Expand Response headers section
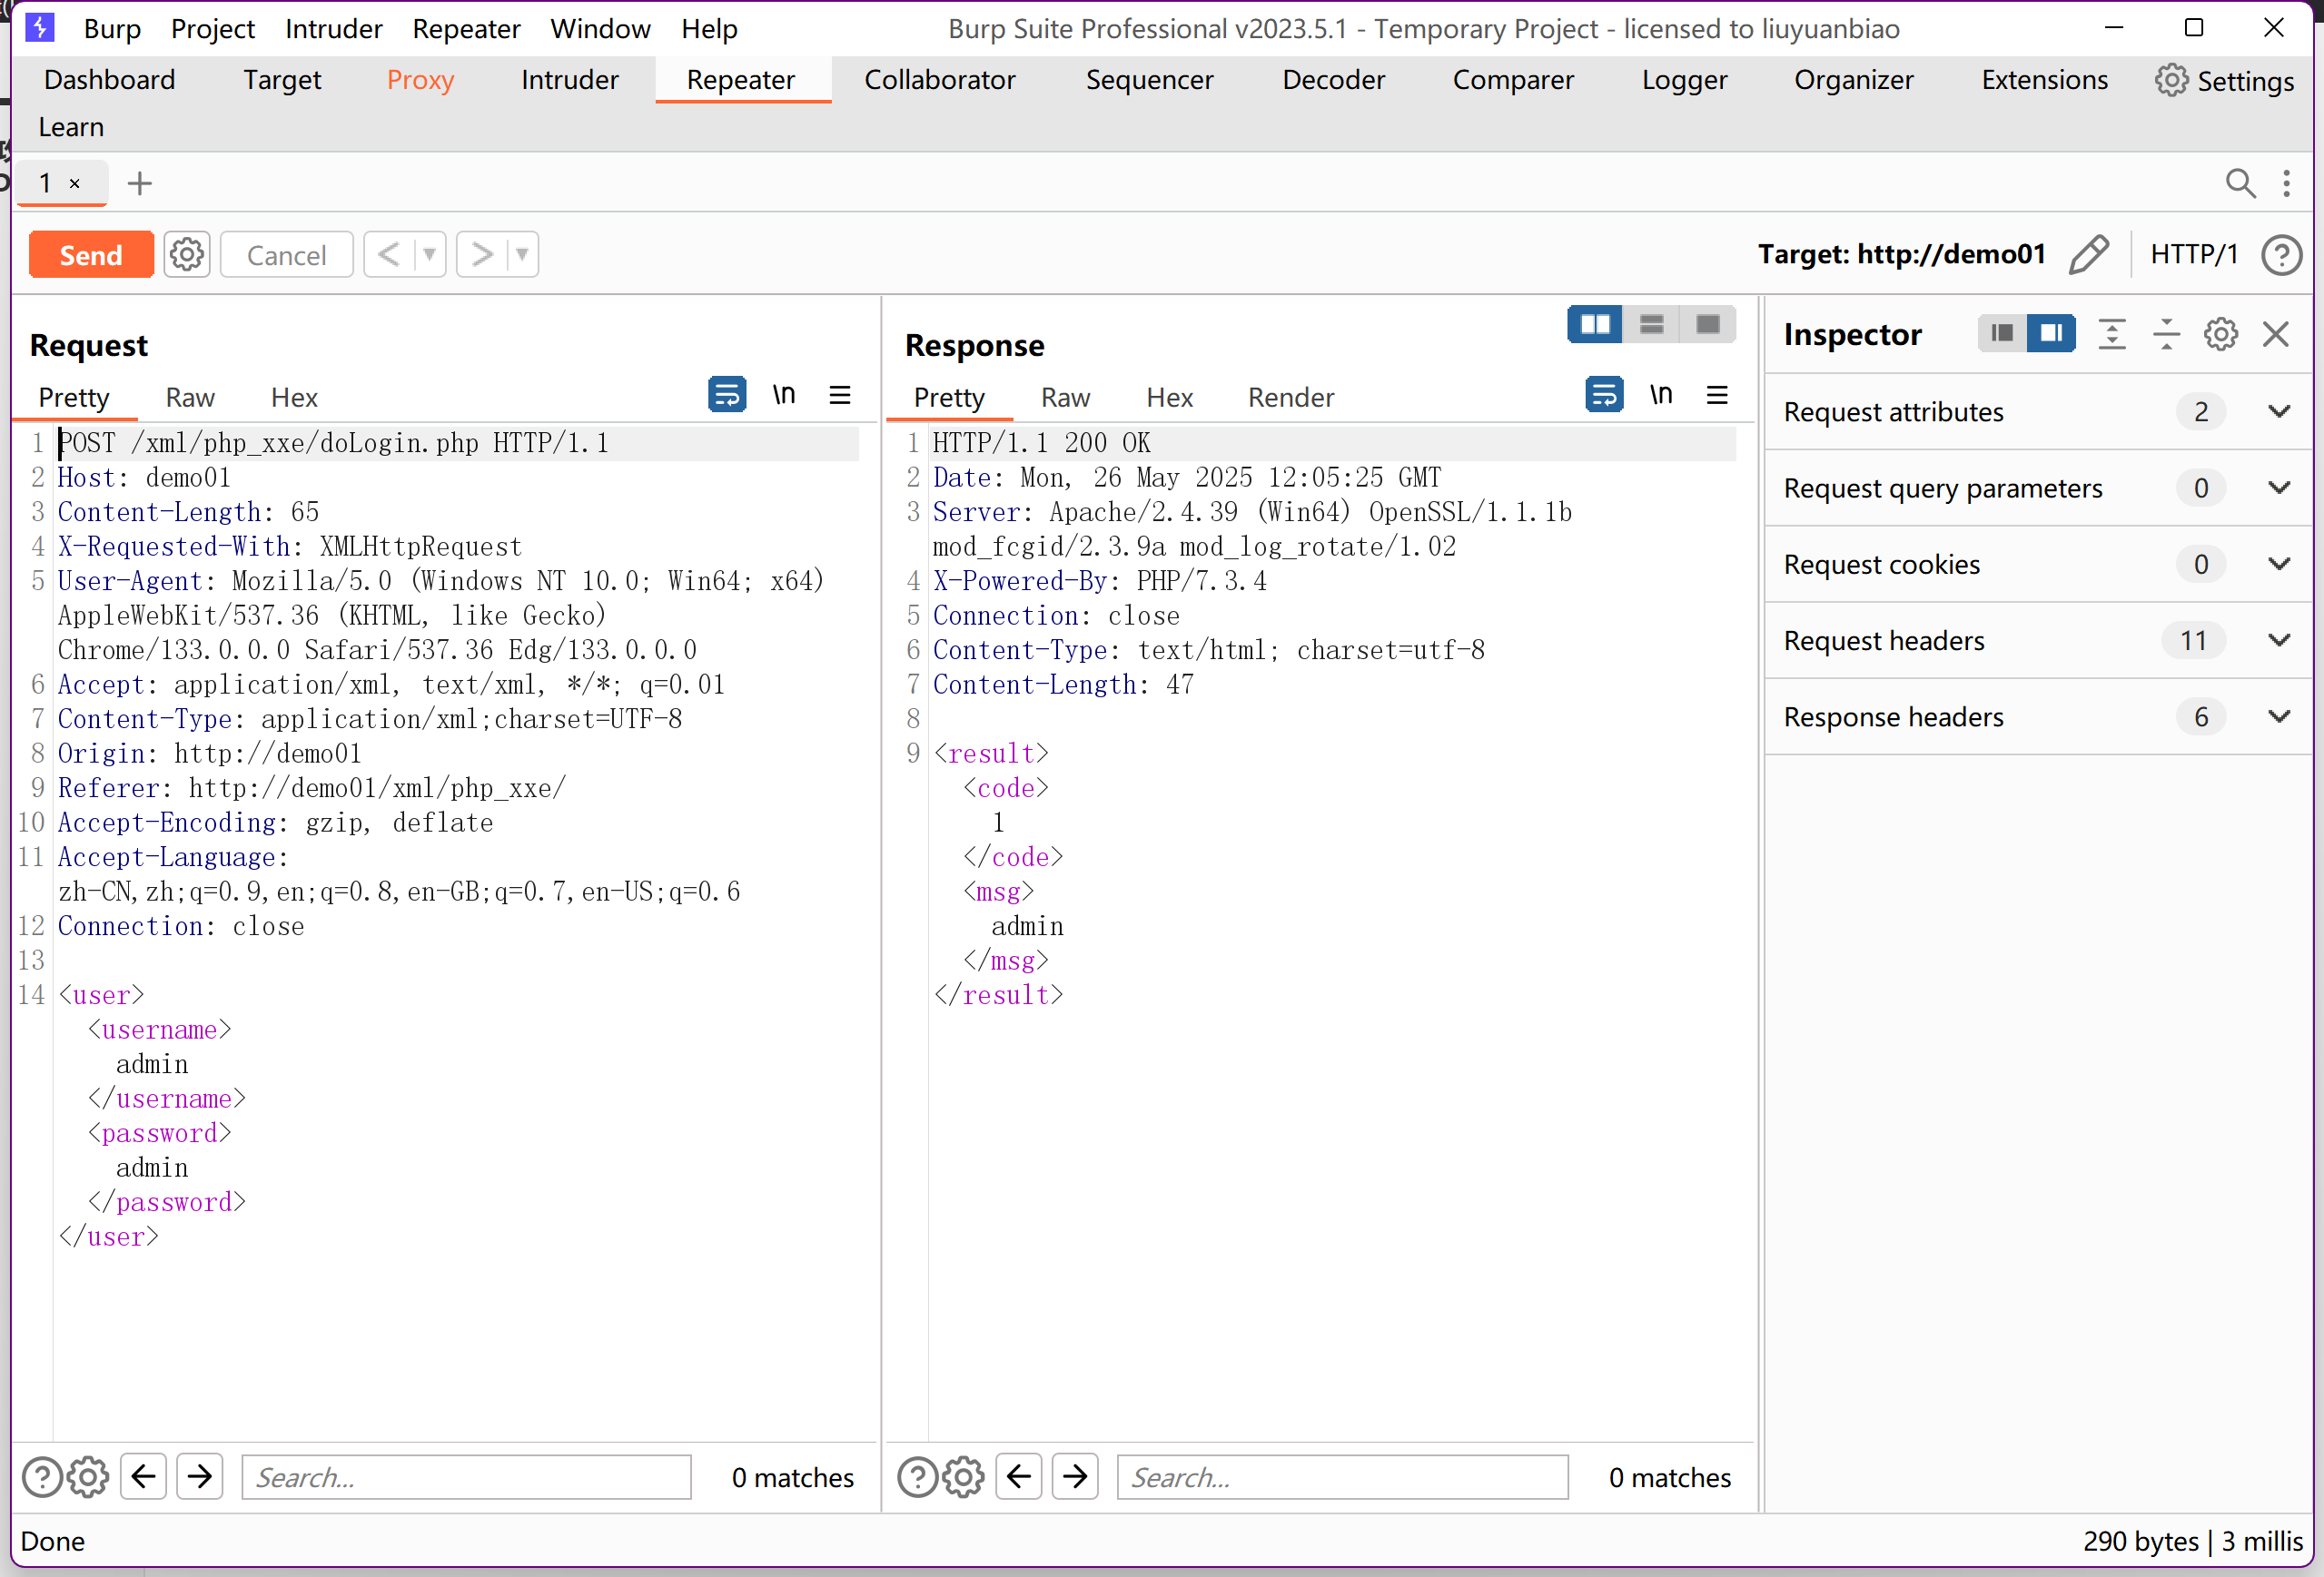The width and height of the screenshot is (2324, 1577). pos(2279,716)
